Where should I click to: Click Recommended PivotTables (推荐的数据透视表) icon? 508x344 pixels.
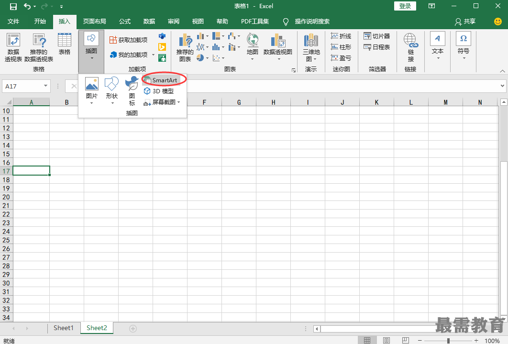coord(39,47)
